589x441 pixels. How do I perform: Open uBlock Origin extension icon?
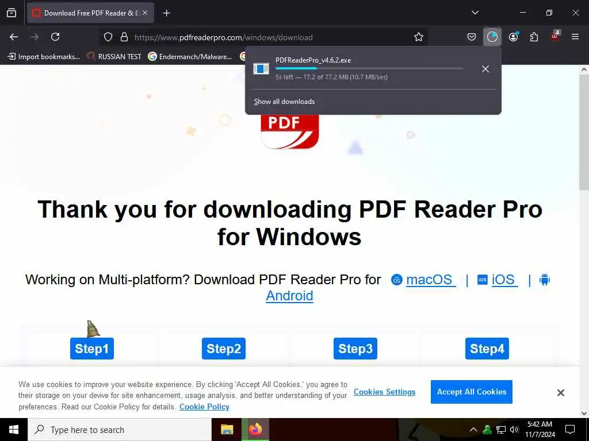[x=555, y=36]
